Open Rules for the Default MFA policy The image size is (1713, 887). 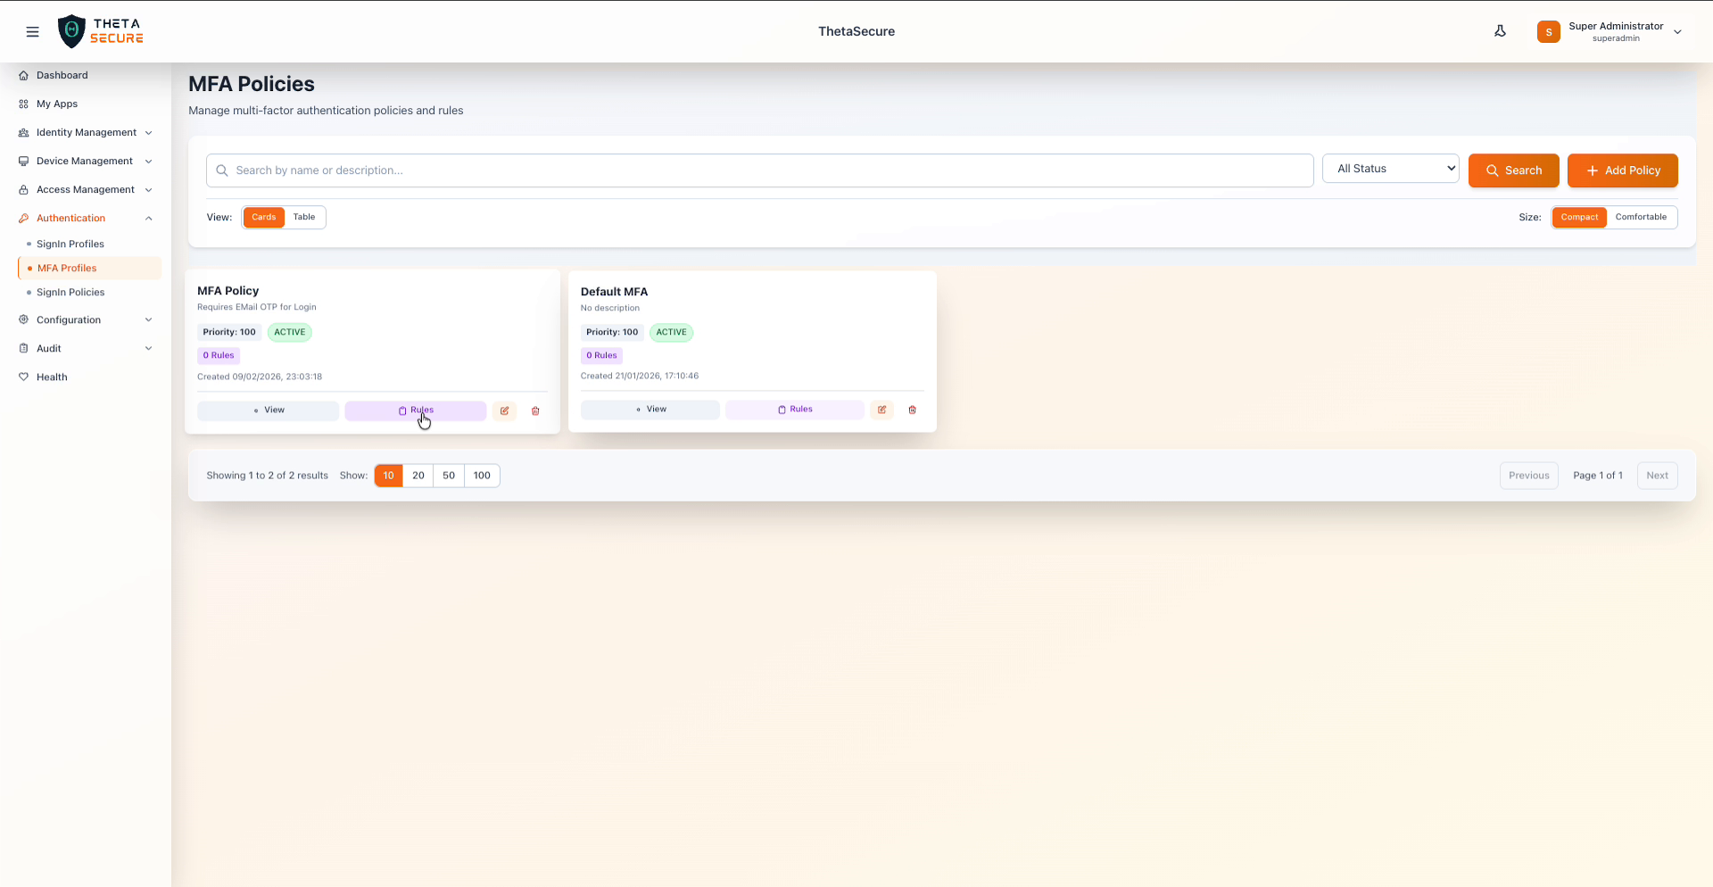pos(794,410)
